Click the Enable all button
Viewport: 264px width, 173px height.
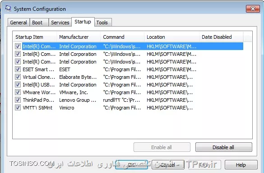162,147
